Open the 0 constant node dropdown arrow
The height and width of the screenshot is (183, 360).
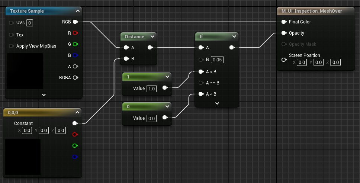point(167,106)
